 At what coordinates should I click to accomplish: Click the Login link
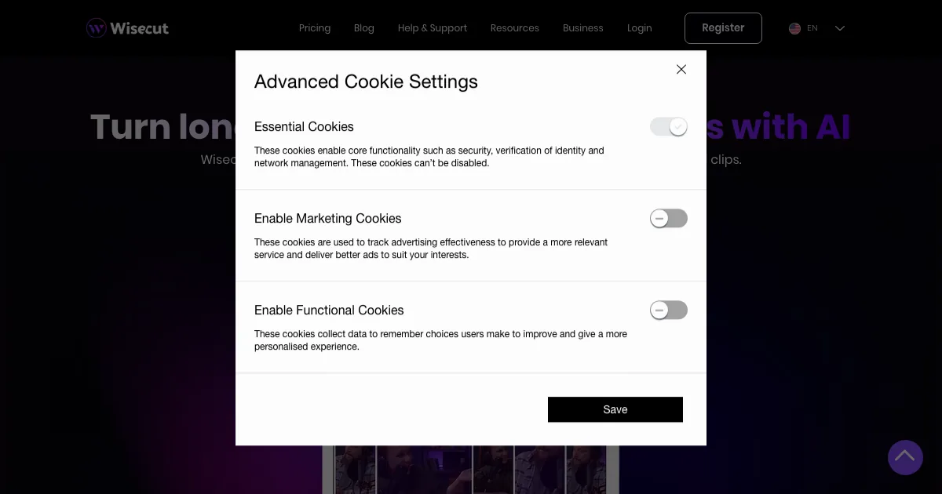[639, 28]
